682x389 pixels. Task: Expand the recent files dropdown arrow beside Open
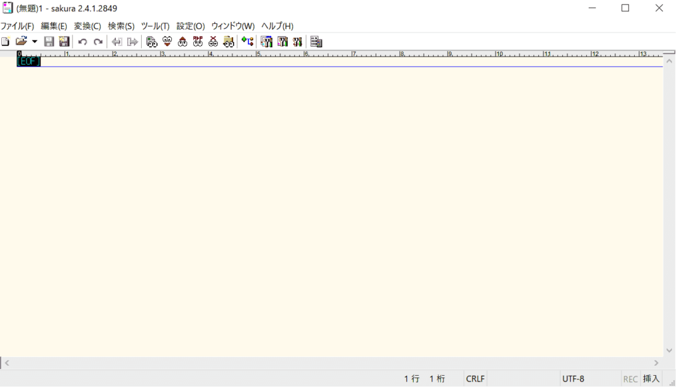coord(35,42)
